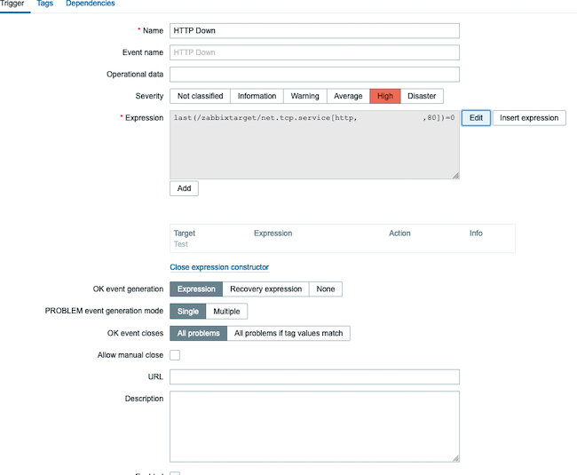Open the Dependencies tab
The height and width of the screenshot is (475, 577).
tap(90, 4)
